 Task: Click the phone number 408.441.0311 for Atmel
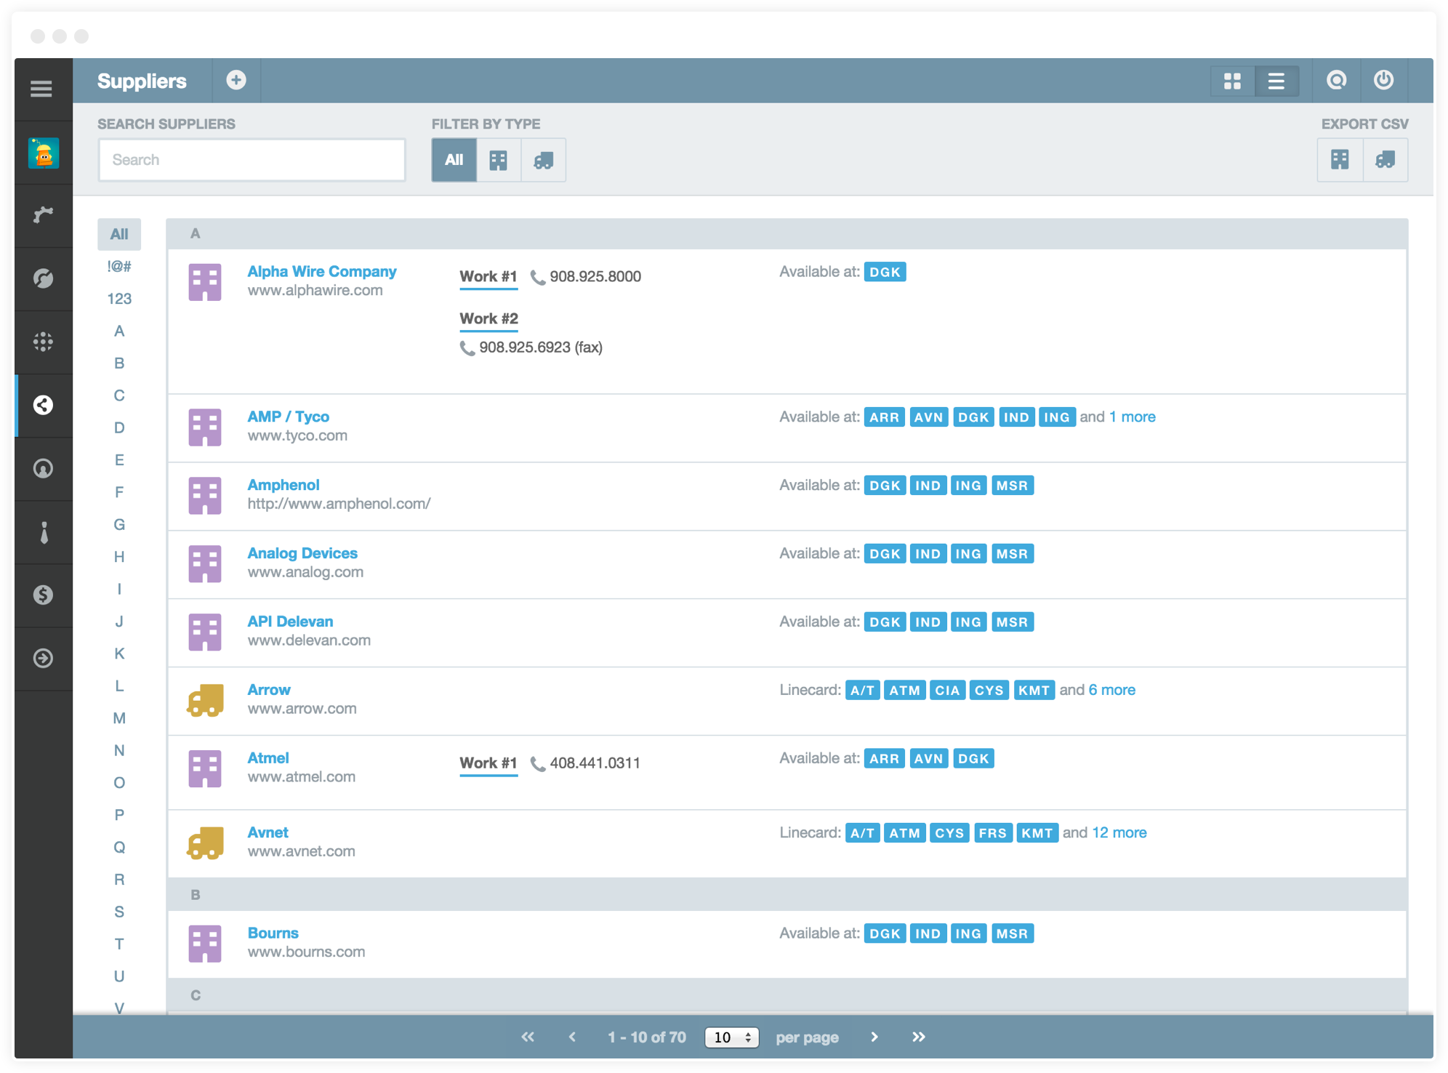coord(595,763)
